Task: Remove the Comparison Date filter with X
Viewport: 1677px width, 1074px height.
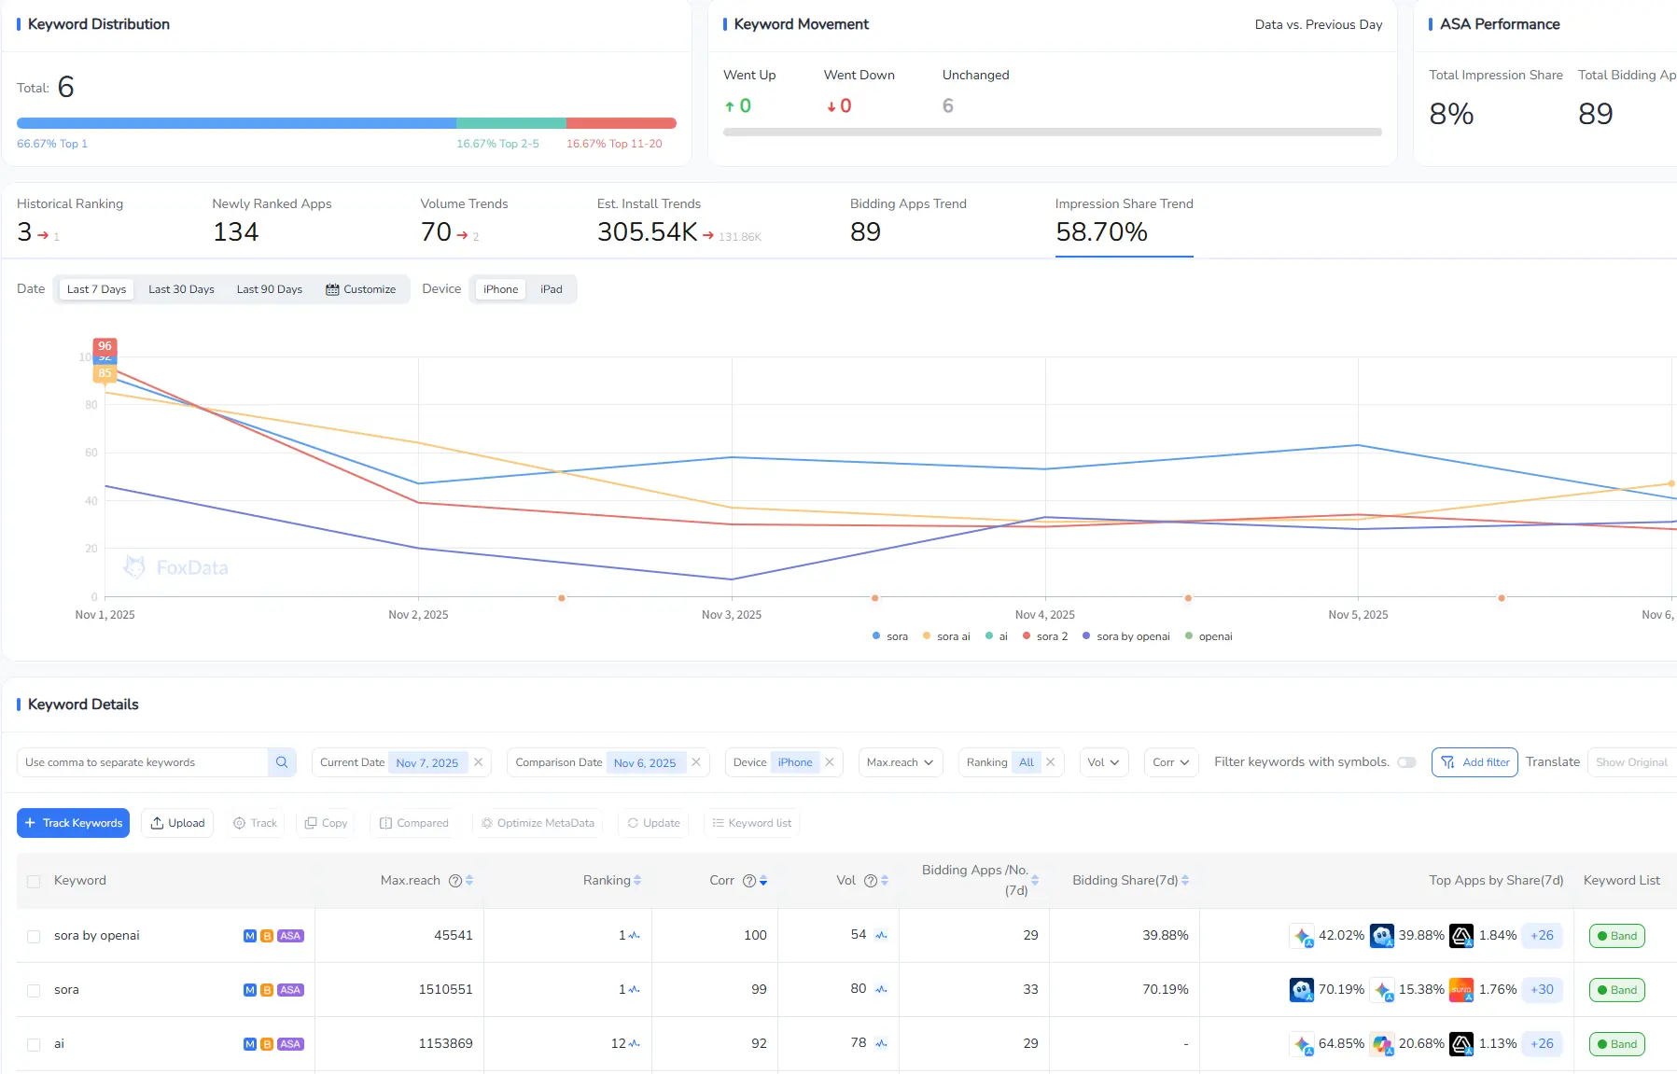Action: coord(696,762)
